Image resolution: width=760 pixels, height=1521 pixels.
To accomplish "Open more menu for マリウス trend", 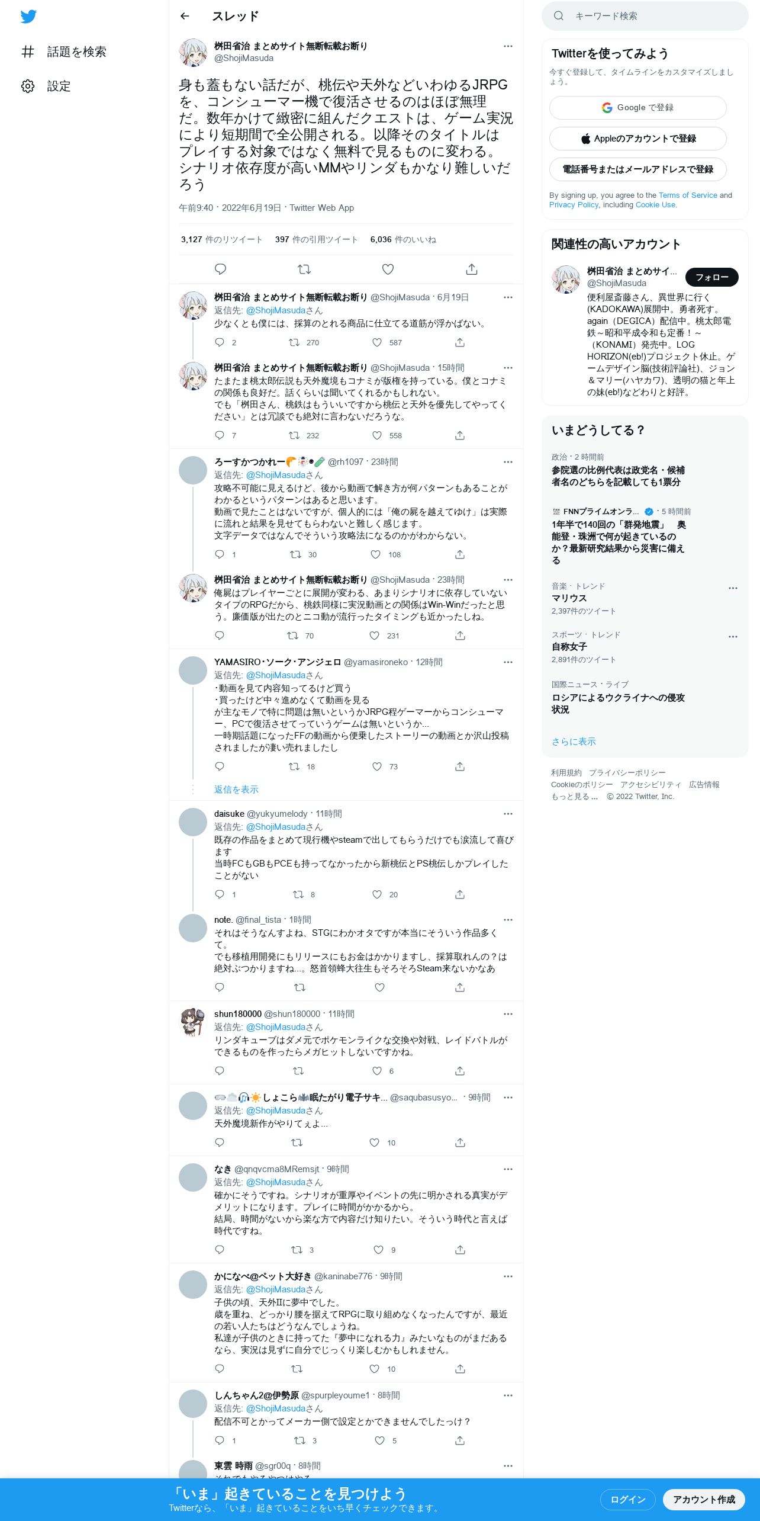I will click(x=733, y=588).
